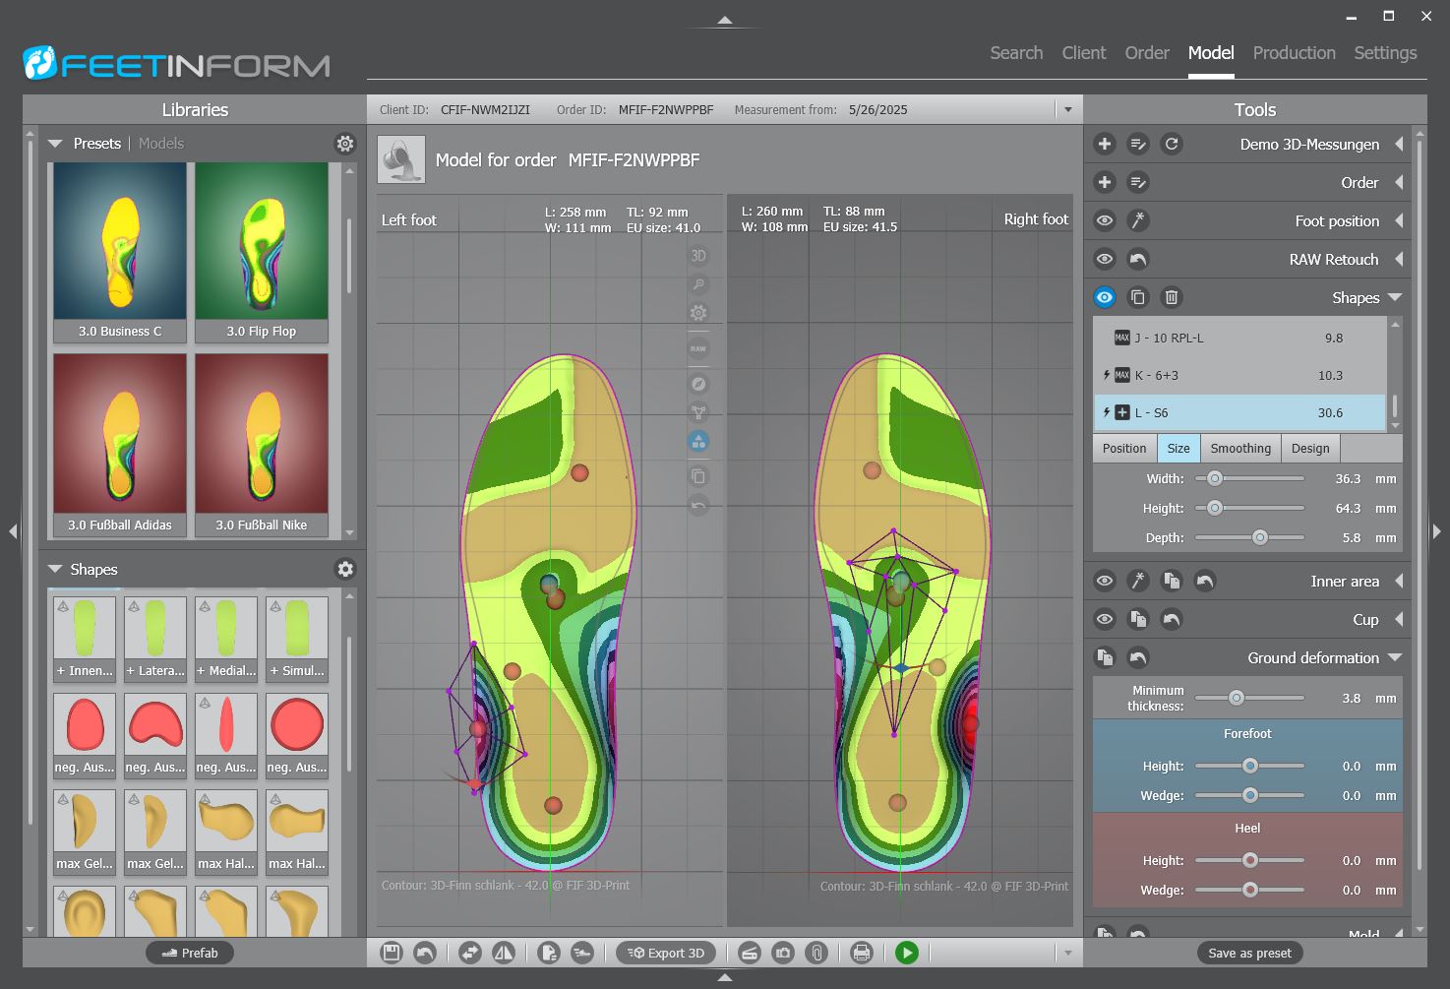Delete selected shape with the trash icon
Viewport: 1450px width, 989px height.
[x=1171, y=297]
